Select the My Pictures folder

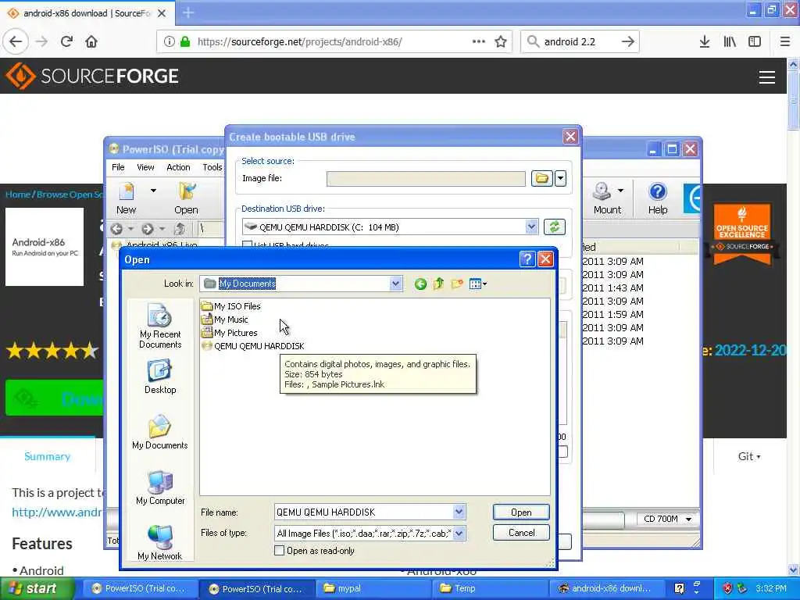(x=229, y=333)
